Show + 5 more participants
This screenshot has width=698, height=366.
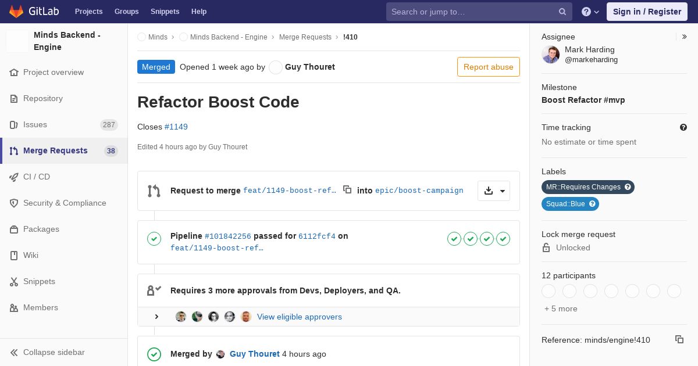click(561, 308)
